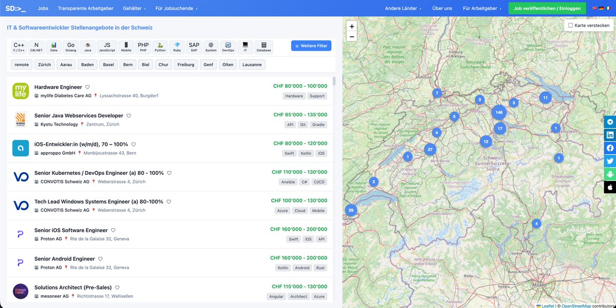This screenshot has height=308, width=616.
Task: Favorite the Senior Kubernetes / DevOps Engineer job
Action: tap(170, 173)
